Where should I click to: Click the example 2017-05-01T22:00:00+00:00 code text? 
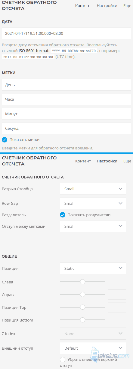click(28, 57)
